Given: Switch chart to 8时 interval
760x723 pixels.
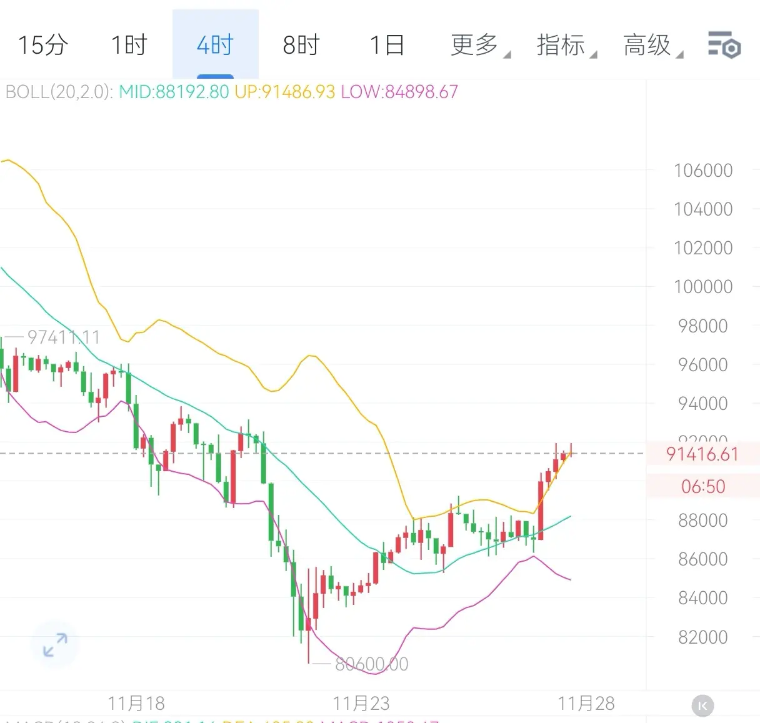Looking at the screenshot, I should 301,45.
